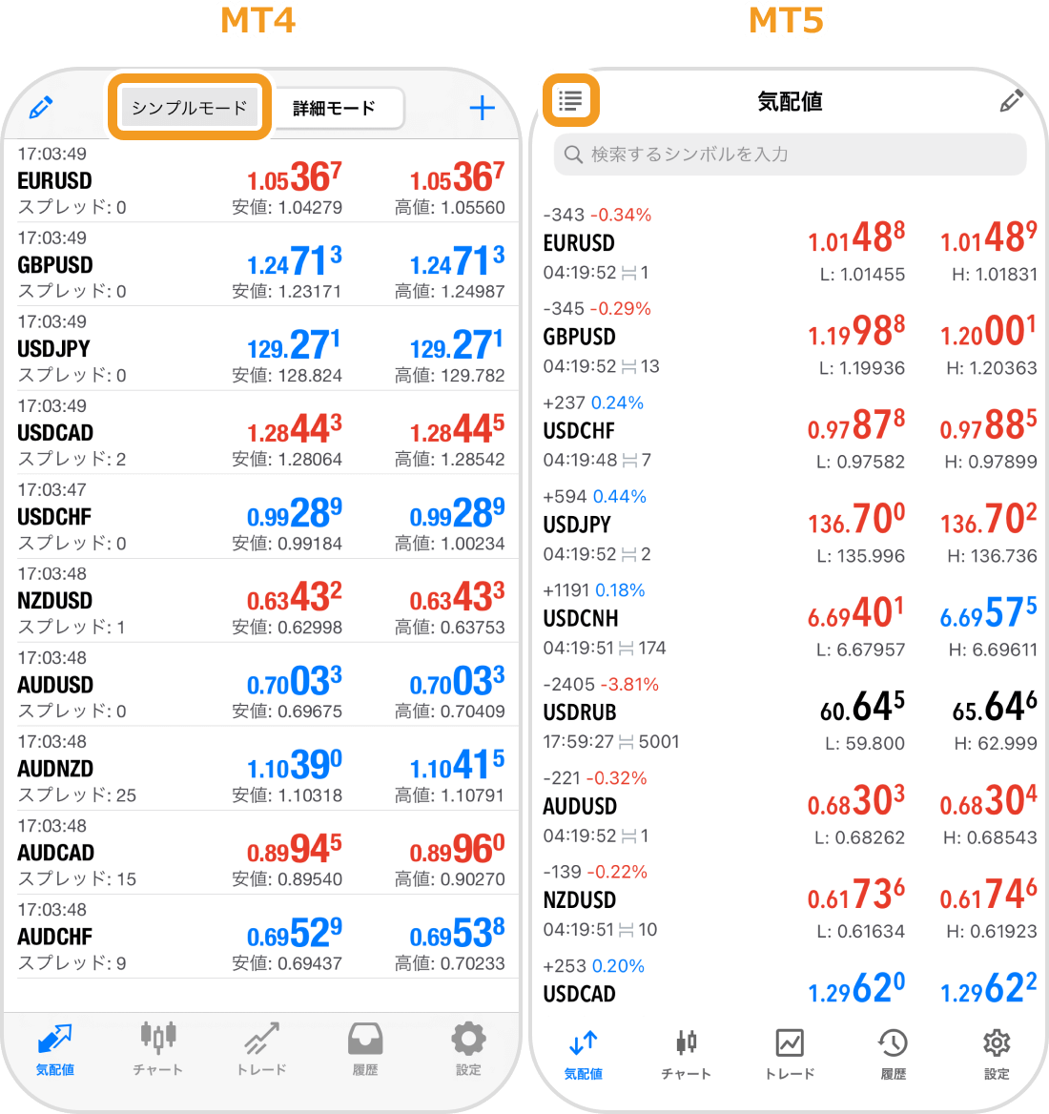Select USDCHF row in MT4 list
1049x1114 pixels.
pos(261,517)
